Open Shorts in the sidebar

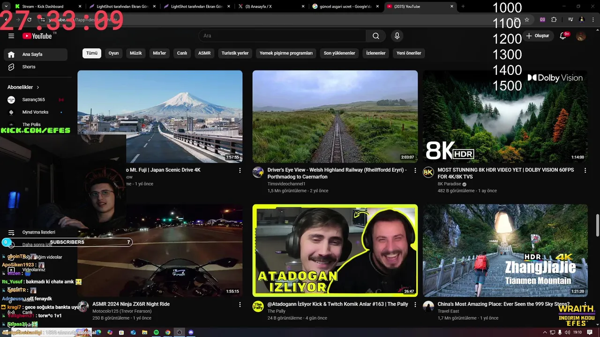click(x=36, y=67)
